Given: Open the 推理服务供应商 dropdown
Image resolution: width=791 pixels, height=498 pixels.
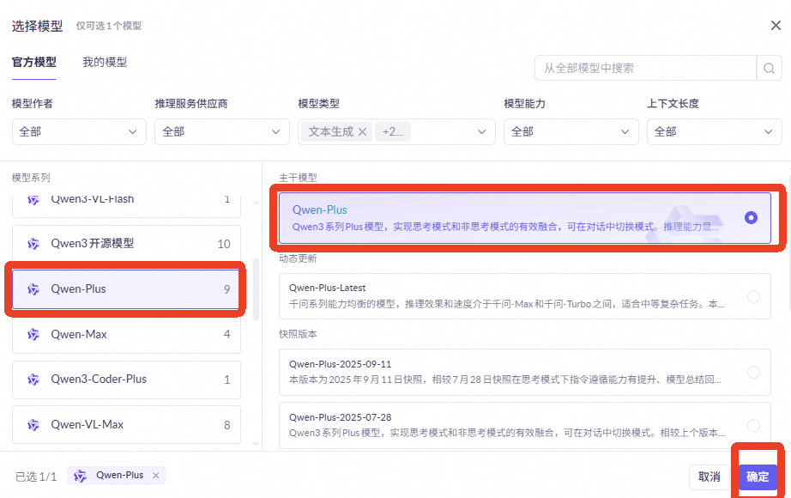Looking at the screenshot, I should [222, 132].
